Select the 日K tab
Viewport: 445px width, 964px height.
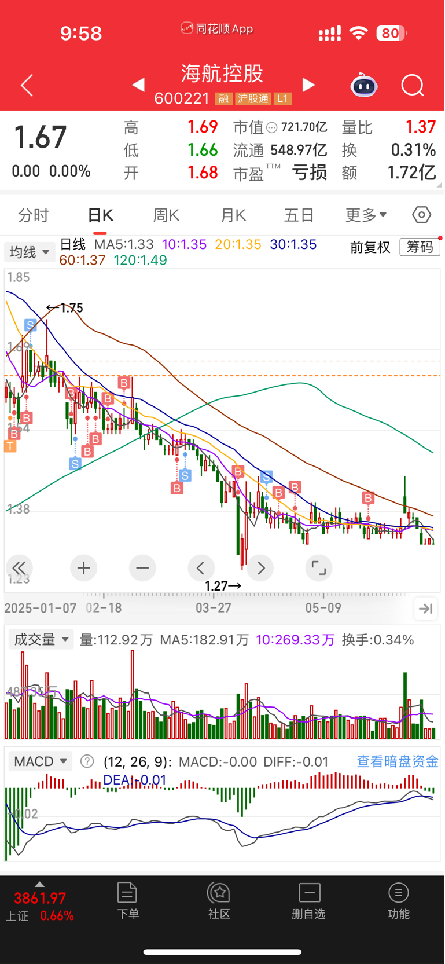pos(100,215)
